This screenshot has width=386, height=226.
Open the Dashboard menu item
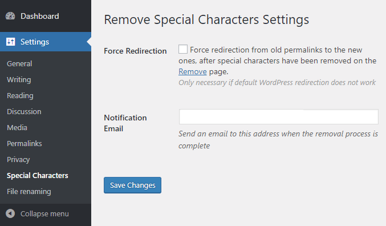[x=46, y=16]
